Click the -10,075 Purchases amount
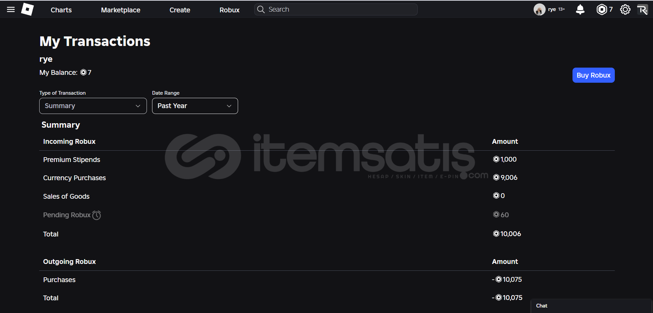 507,279
